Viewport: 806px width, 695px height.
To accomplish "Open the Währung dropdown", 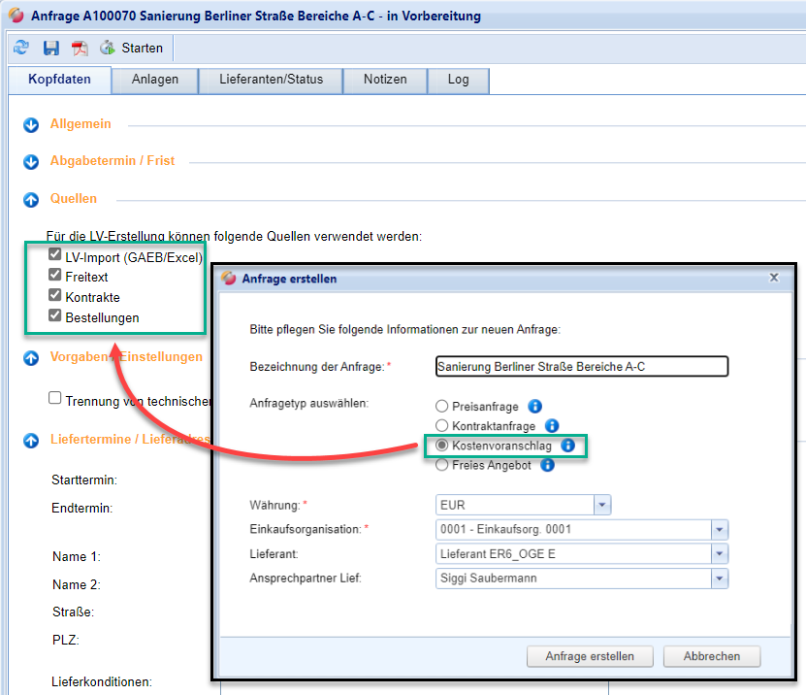I will point(602,505).
